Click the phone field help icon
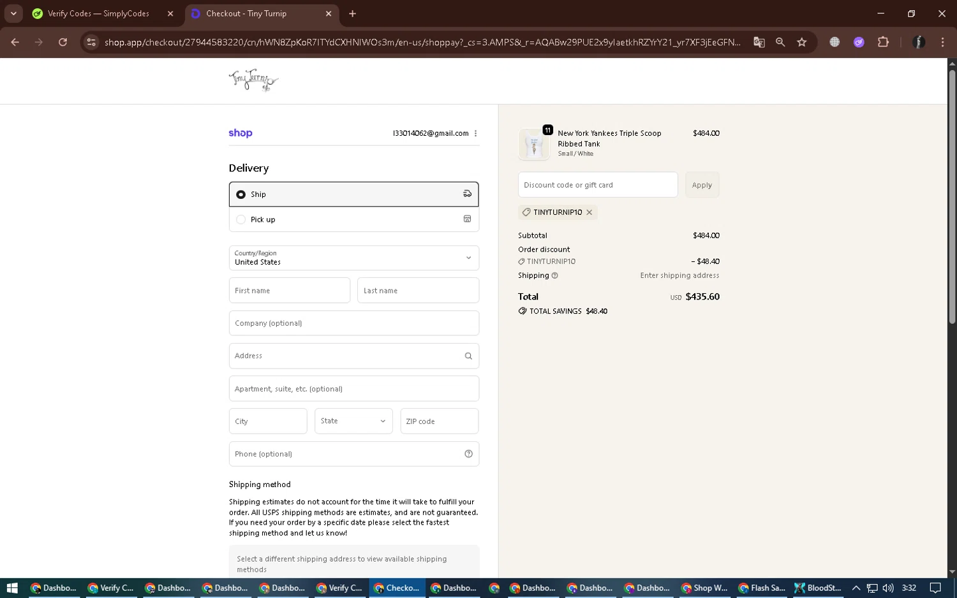 coord(468,454)
